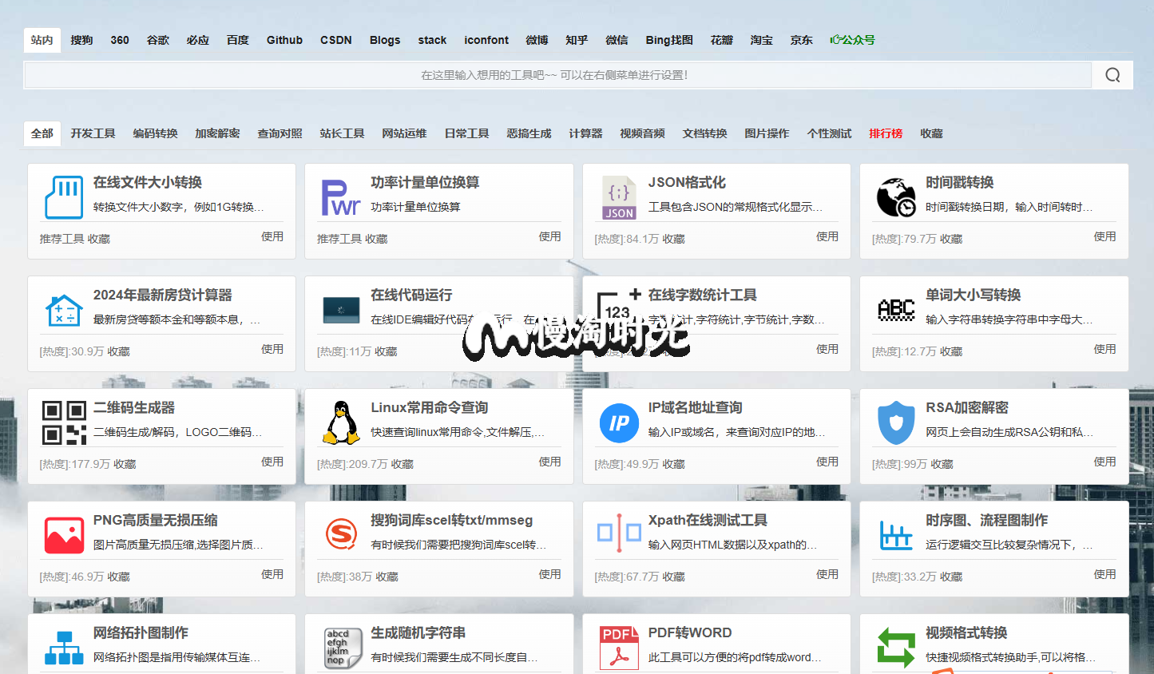Switch search engine to Blogs

point(385,40)
